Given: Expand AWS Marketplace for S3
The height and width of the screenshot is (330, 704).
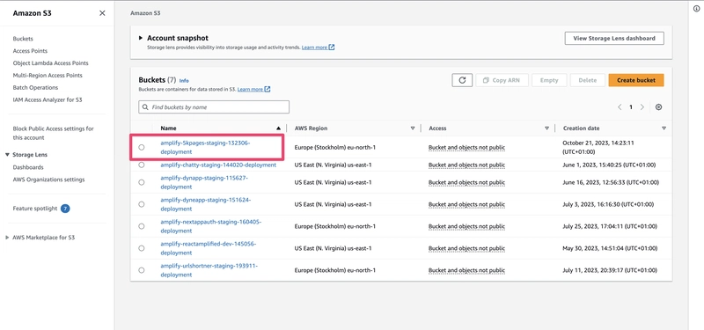Looking at the screenshot, I should (7, 238).
